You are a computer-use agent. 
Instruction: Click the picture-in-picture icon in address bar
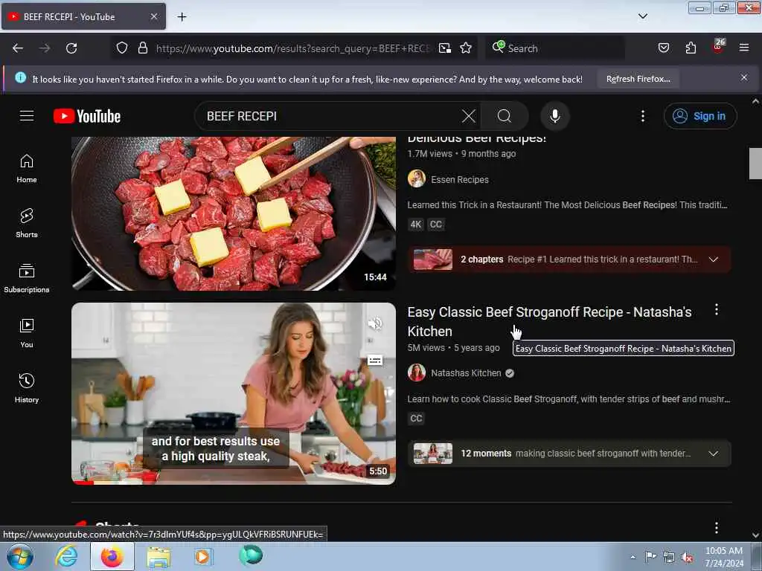(x=445, y=48)
